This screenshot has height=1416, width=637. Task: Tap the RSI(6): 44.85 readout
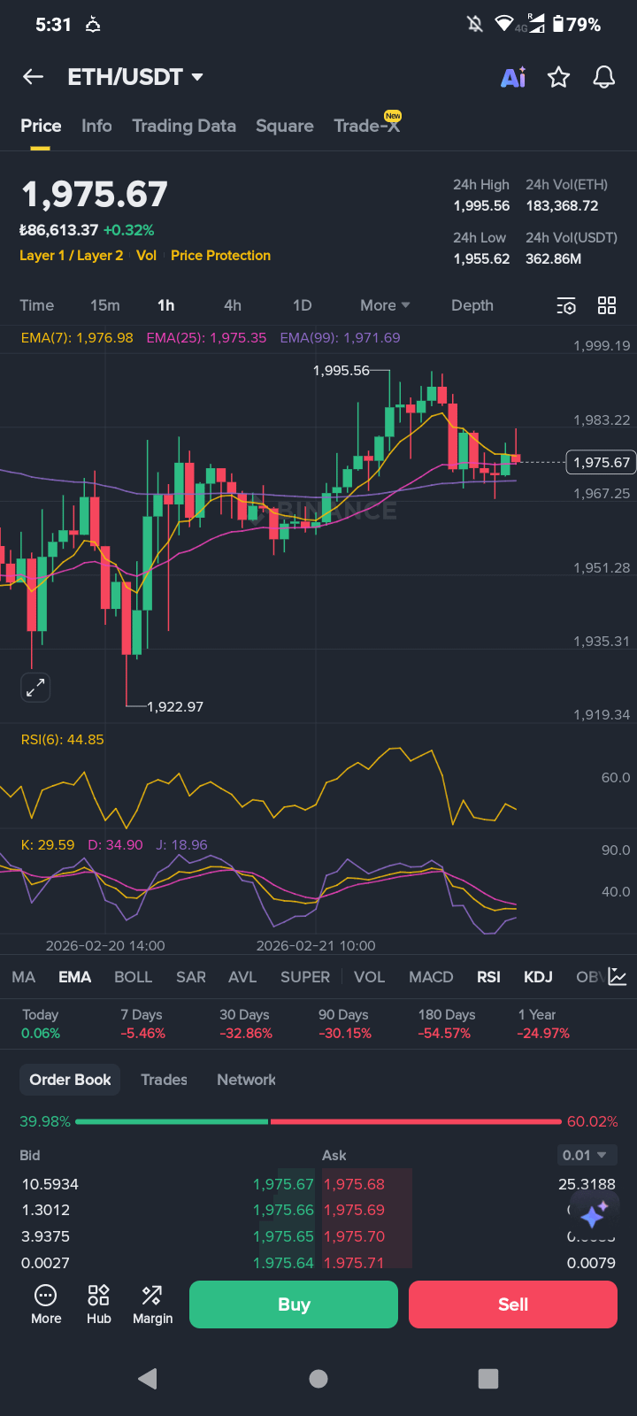tap(62, 740)
